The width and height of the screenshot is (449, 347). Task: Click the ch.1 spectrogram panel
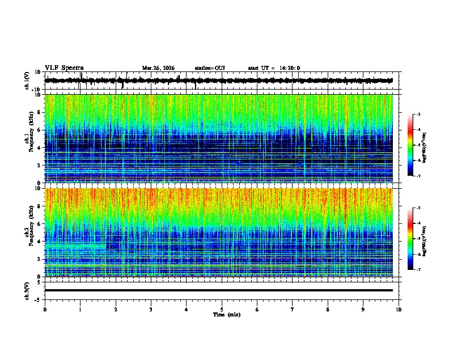(218, 138)
